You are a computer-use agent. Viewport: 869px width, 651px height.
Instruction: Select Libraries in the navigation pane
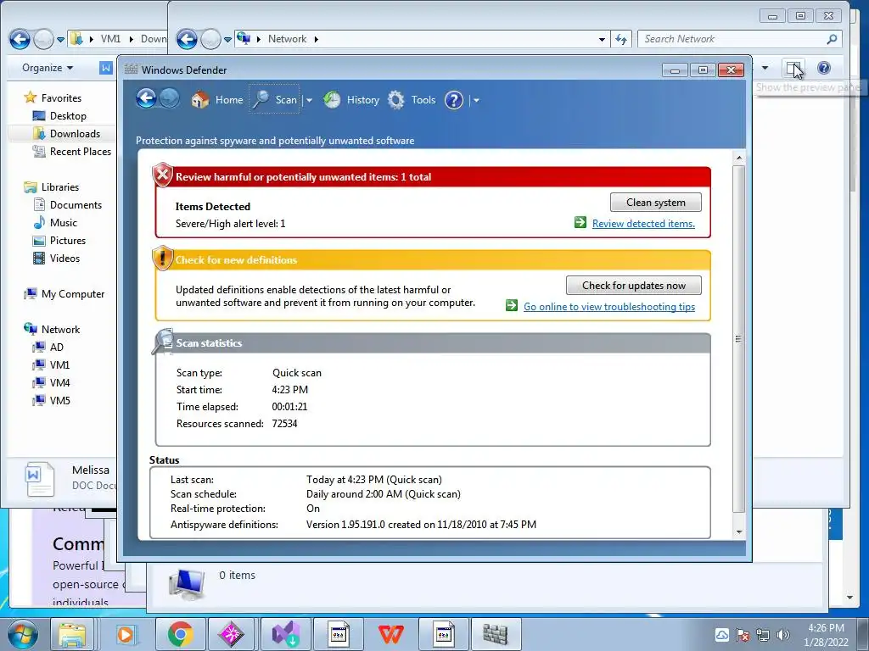60,187
